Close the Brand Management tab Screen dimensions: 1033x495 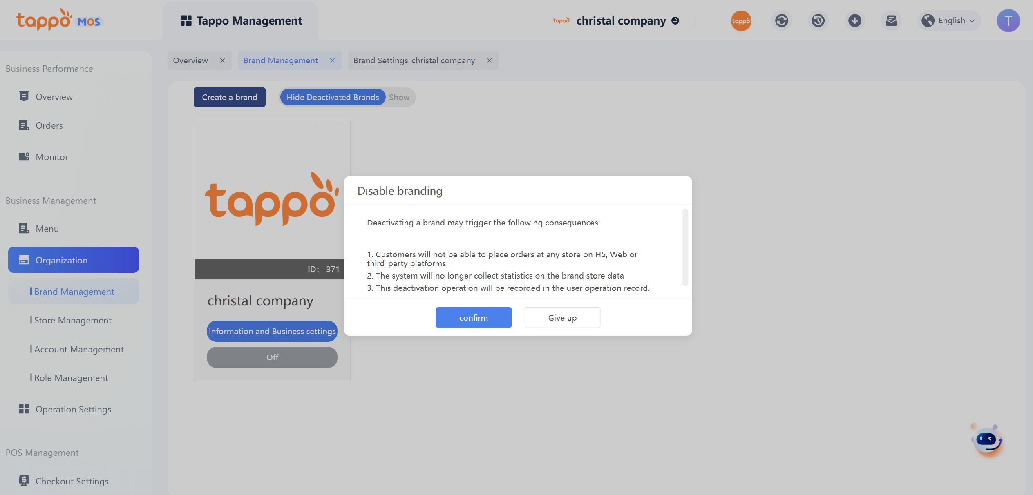(333, 60)
